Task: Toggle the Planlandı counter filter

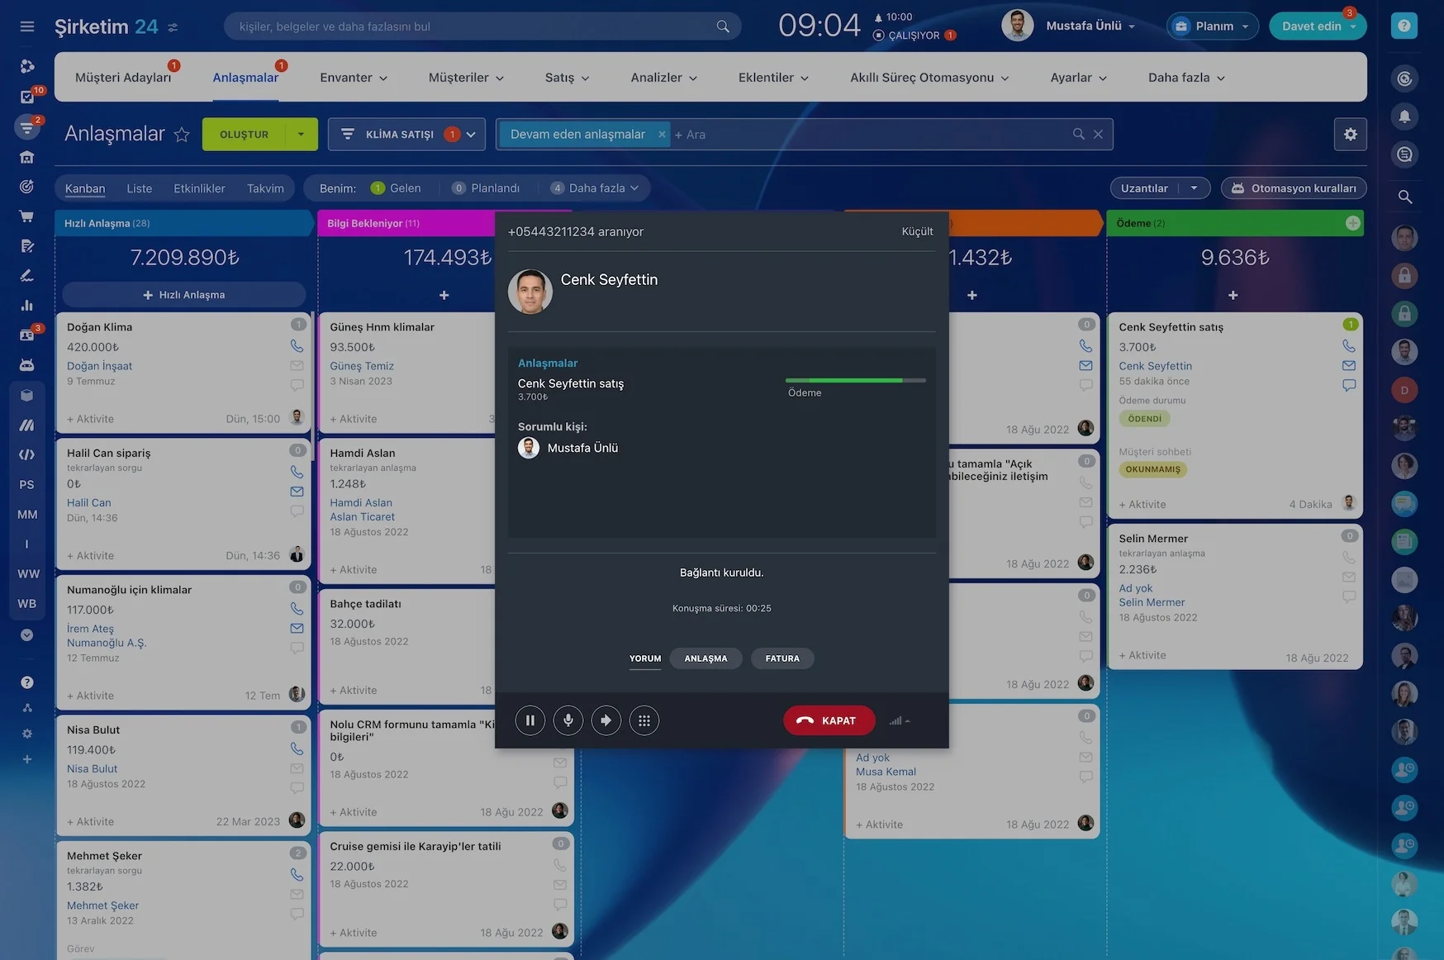Action: click(x=486, y=188)
